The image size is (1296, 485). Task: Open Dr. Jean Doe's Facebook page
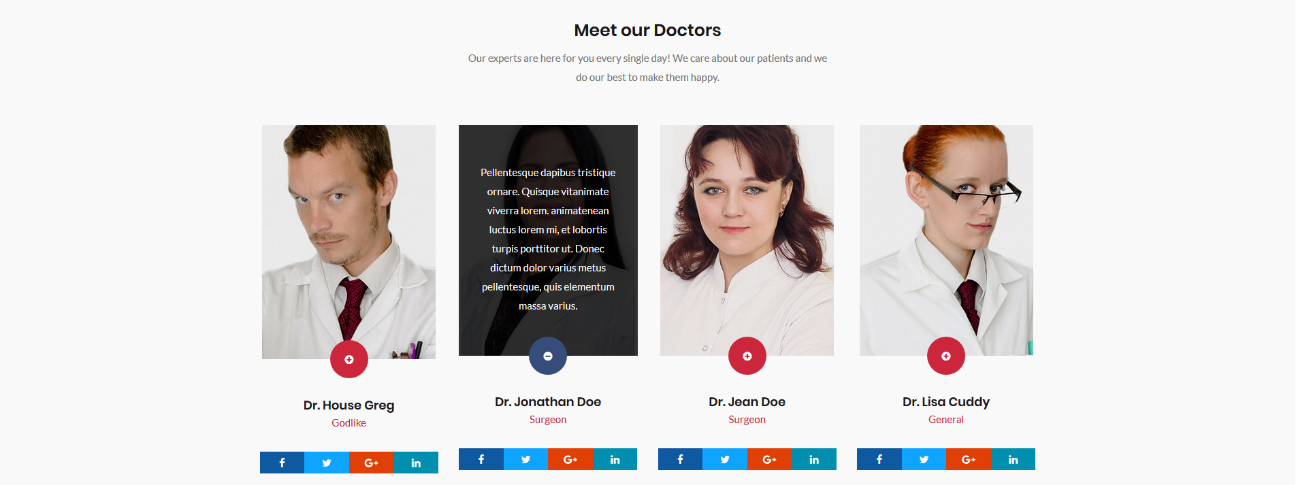680,459
